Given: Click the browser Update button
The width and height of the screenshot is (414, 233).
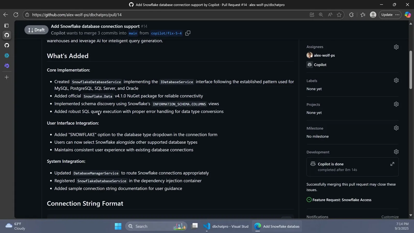Looking at the screenshot, I should click(387, 15).
